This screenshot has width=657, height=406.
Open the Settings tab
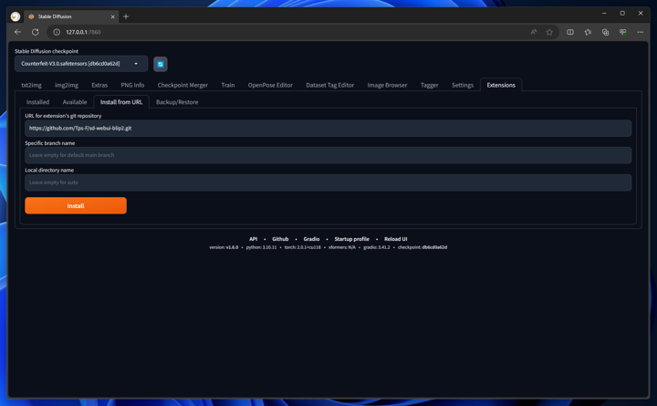(463, 85)
